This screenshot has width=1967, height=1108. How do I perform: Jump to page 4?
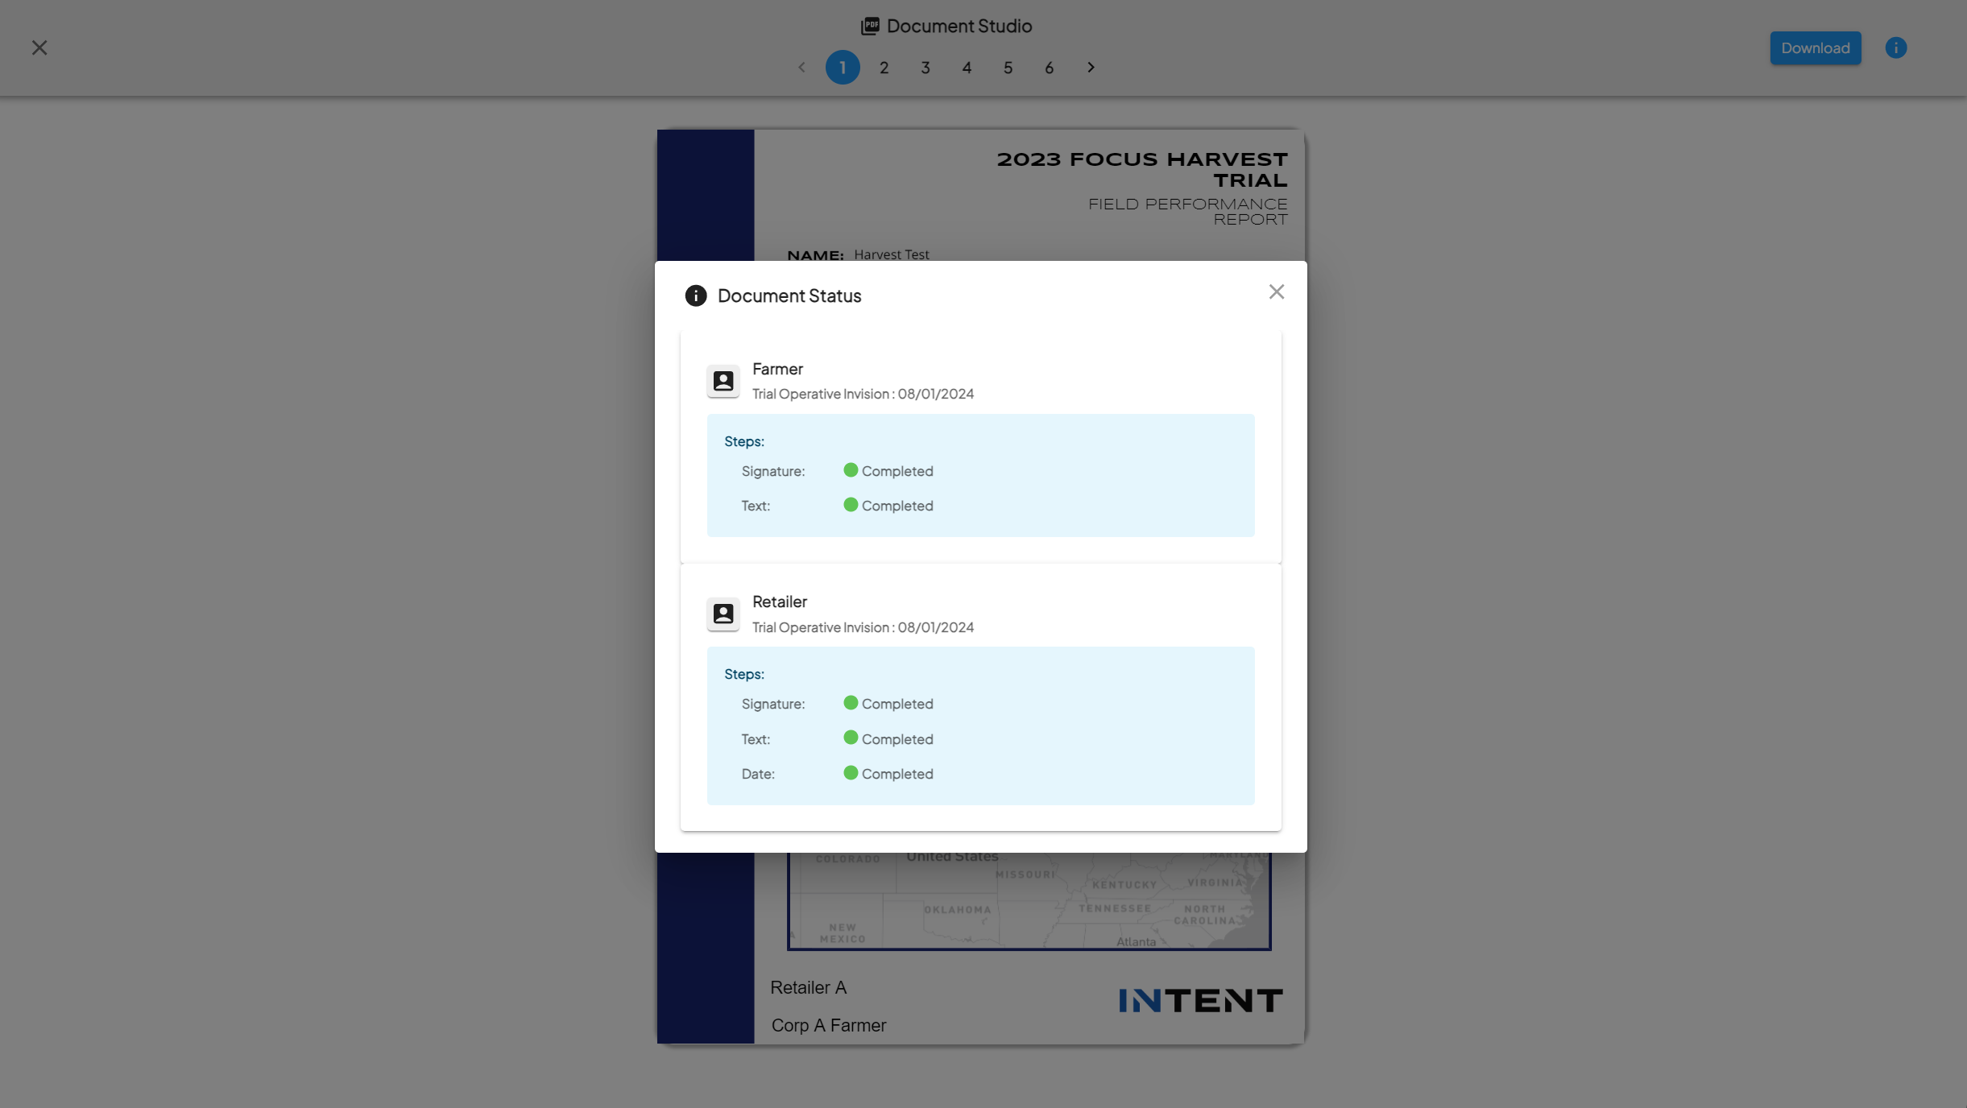967,68
